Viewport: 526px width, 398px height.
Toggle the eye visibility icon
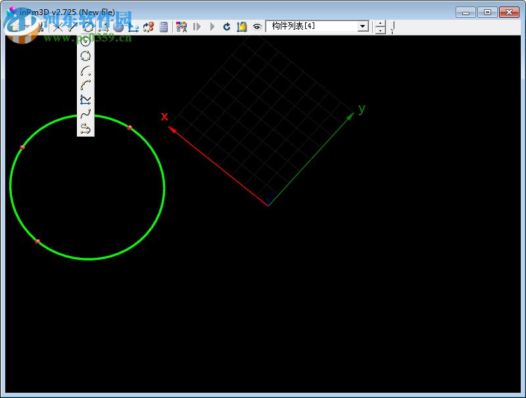click(257, 27)
